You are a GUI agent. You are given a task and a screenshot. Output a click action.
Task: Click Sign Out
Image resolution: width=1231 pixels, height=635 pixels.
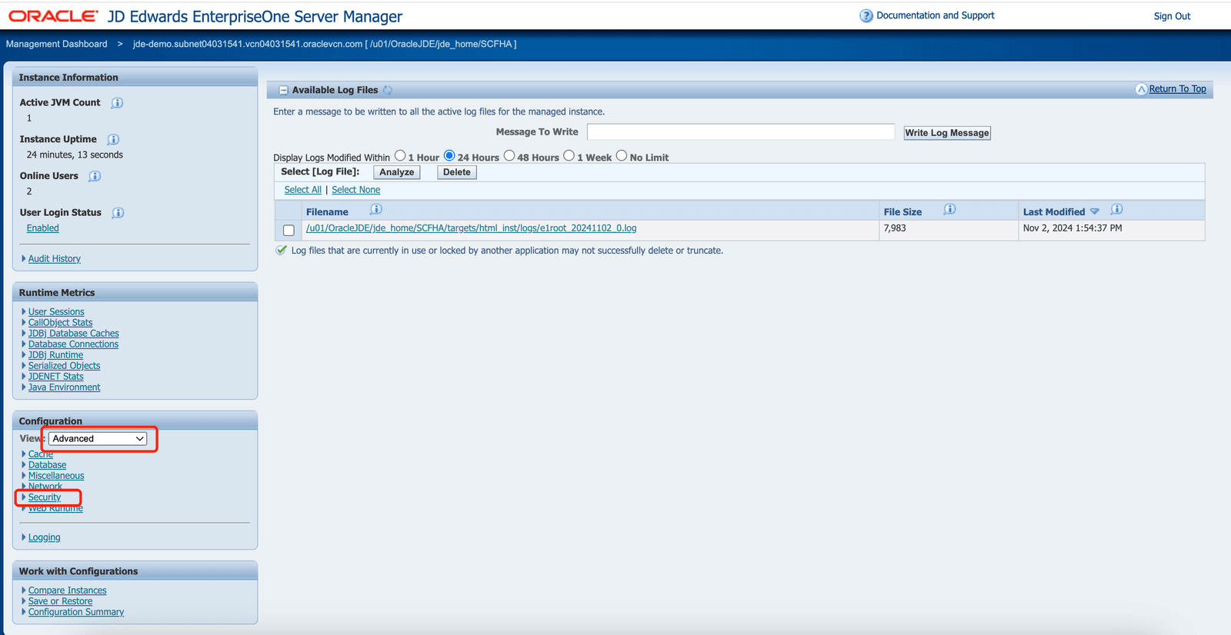1172,16
